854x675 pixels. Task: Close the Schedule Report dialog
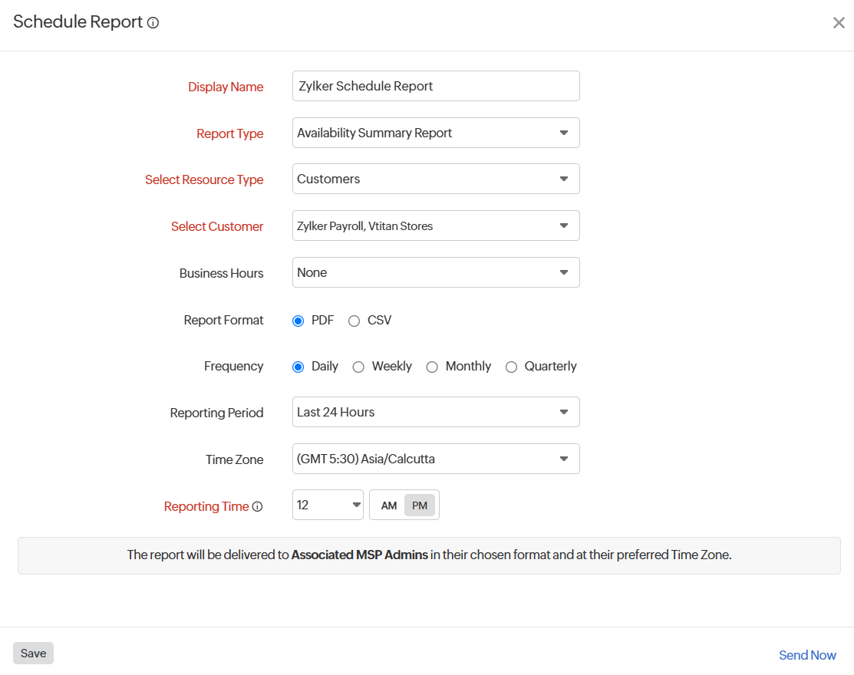click(839, 23)
